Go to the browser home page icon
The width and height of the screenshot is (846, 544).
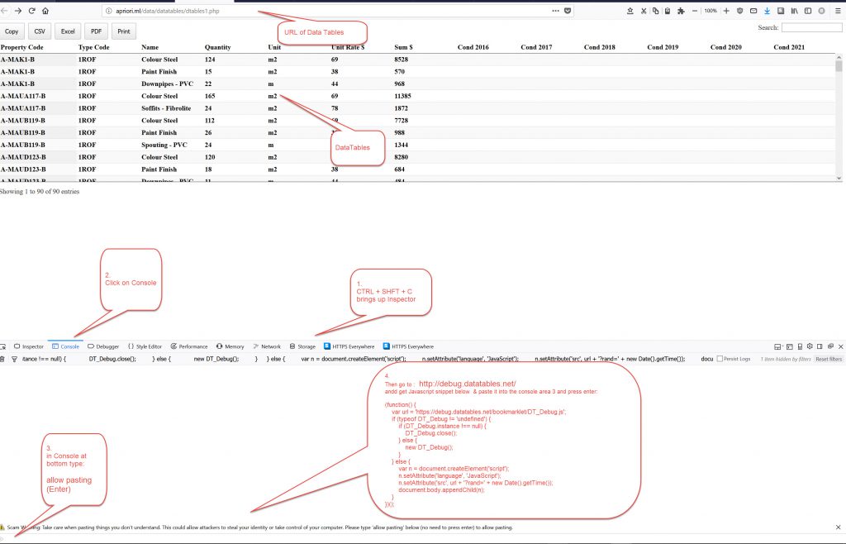point(45,12)
